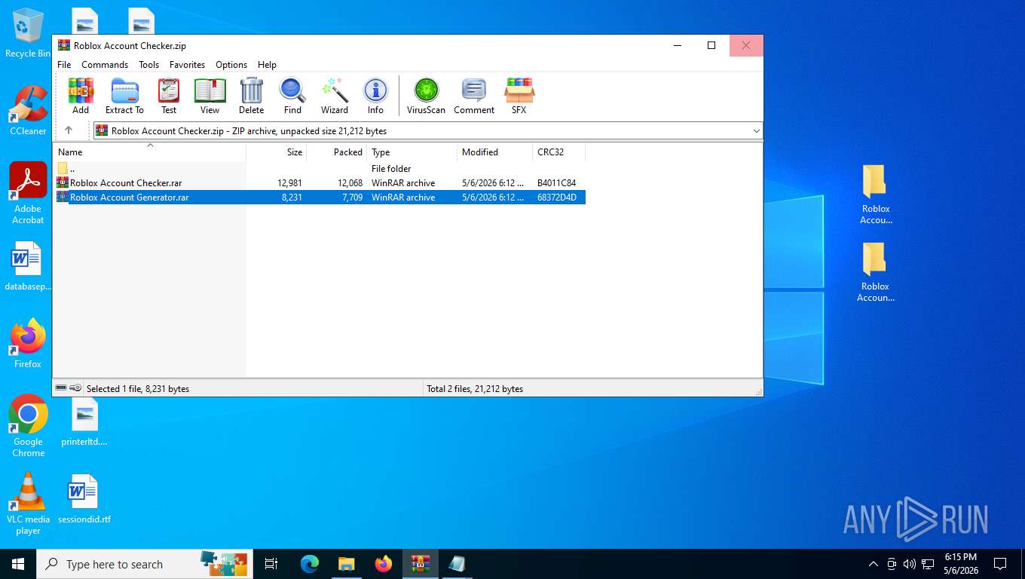Select the Google Chrome desktop shortcut
The height and width of the screenshot is (579, 1025).
tap(28, 426)
